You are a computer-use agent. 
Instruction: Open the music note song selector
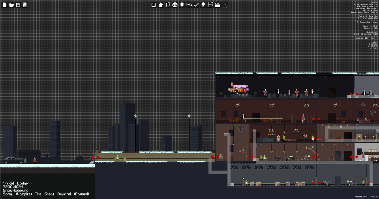167,5
